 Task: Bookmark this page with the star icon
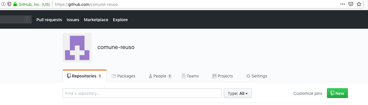(359, 4)
